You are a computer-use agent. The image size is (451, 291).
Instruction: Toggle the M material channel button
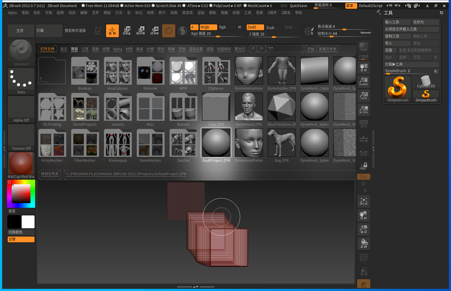pyautogui.click(x=240, y=27)
